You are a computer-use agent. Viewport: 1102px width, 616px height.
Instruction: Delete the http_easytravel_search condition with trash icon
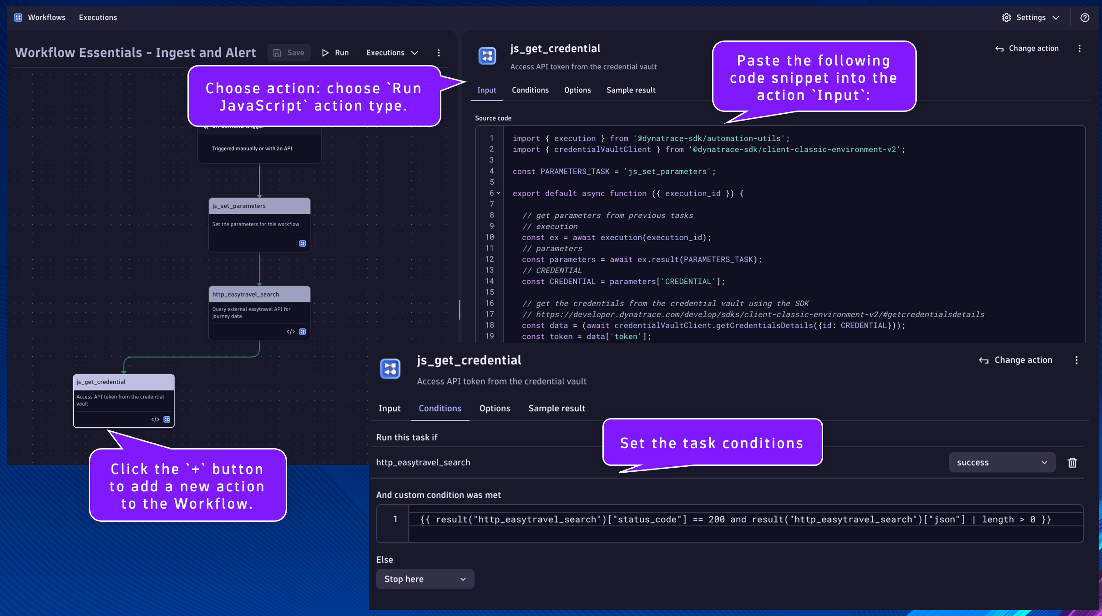(1072, 462)
